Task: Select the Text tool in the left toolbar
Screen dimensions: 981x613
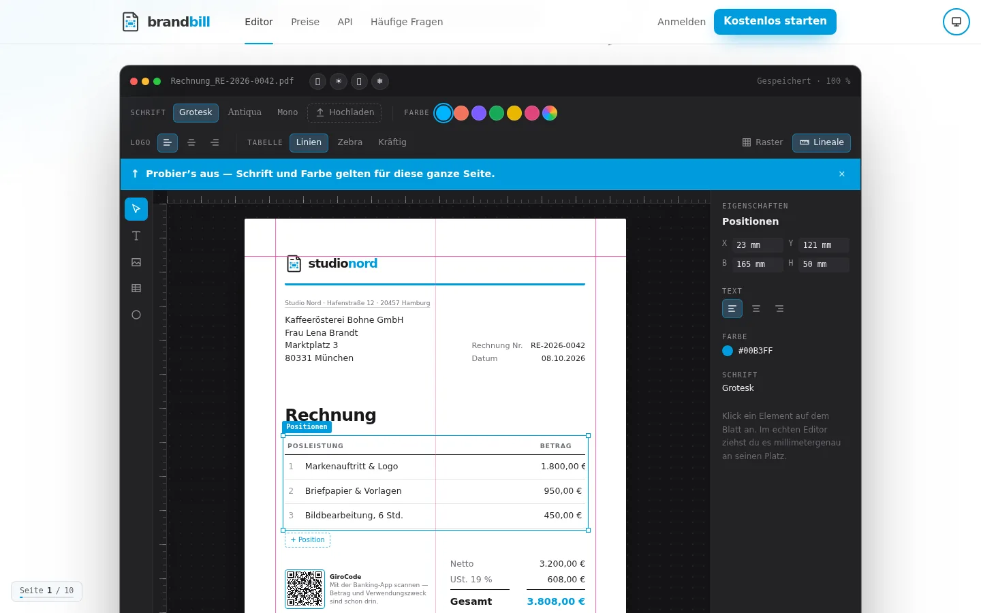Action: coord(136,236)
